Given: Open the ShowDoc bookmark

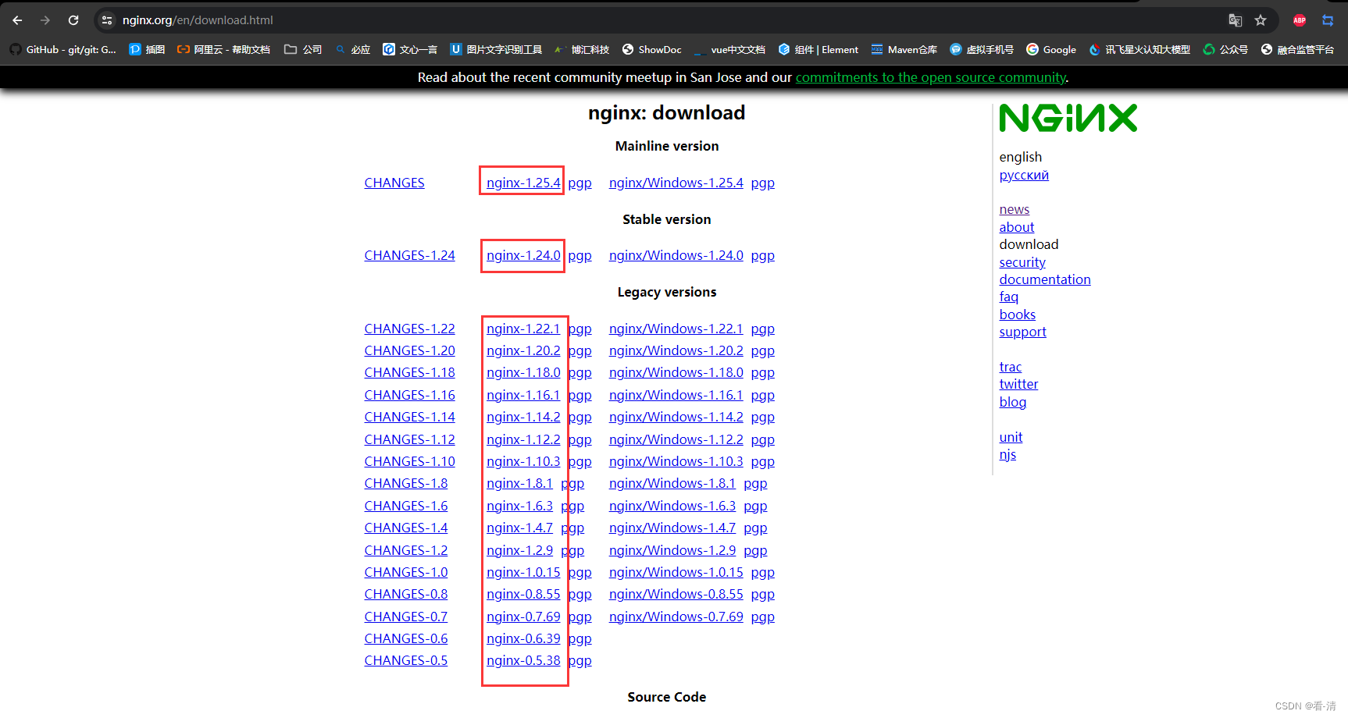Looking at the screenshot, I should pos(651,49).
